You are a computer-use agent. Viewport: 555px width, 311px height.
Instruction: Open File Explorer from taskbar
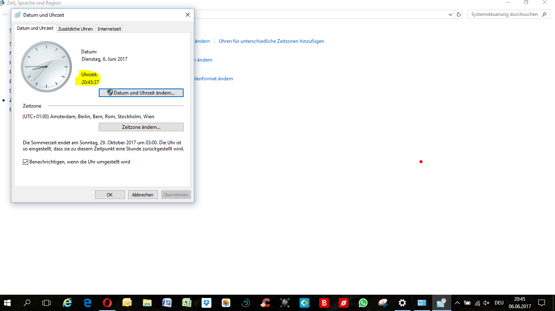147,303
